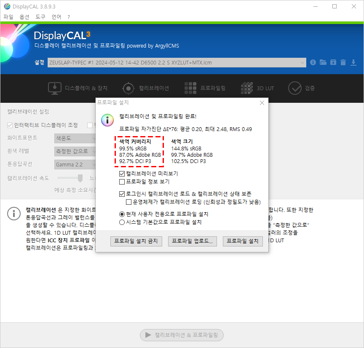Close the 프로파일 설치 dialog
Viewport: 364px width, 348px height.
click(262, 103)
